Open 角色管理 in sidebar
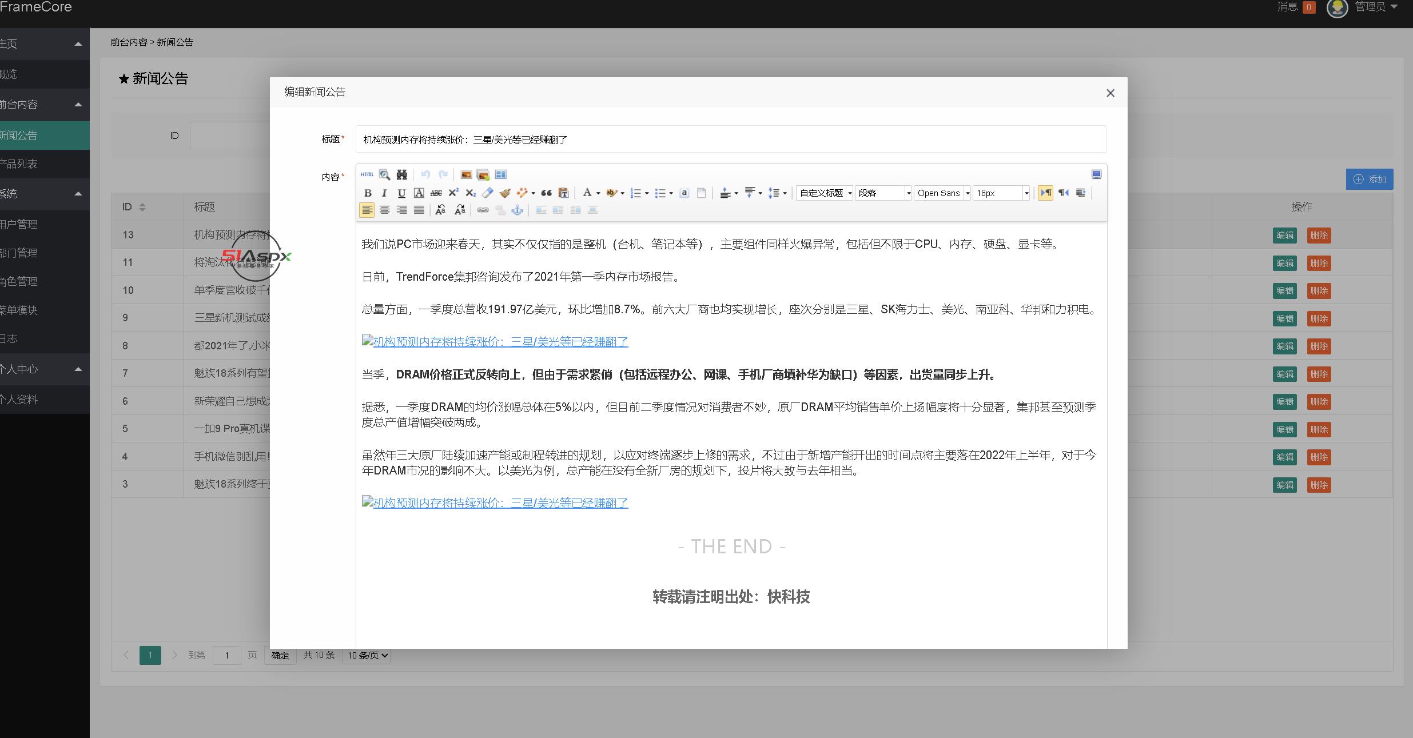The width and height of the screenshot is (1413, 738). point(45,281)
